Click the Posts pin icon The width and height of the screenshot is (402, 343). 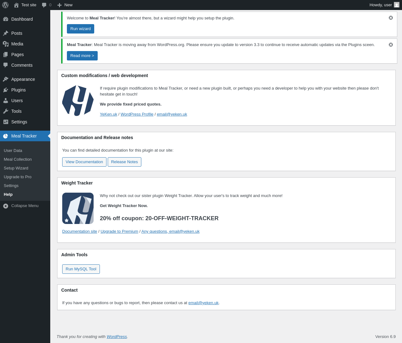6,33
